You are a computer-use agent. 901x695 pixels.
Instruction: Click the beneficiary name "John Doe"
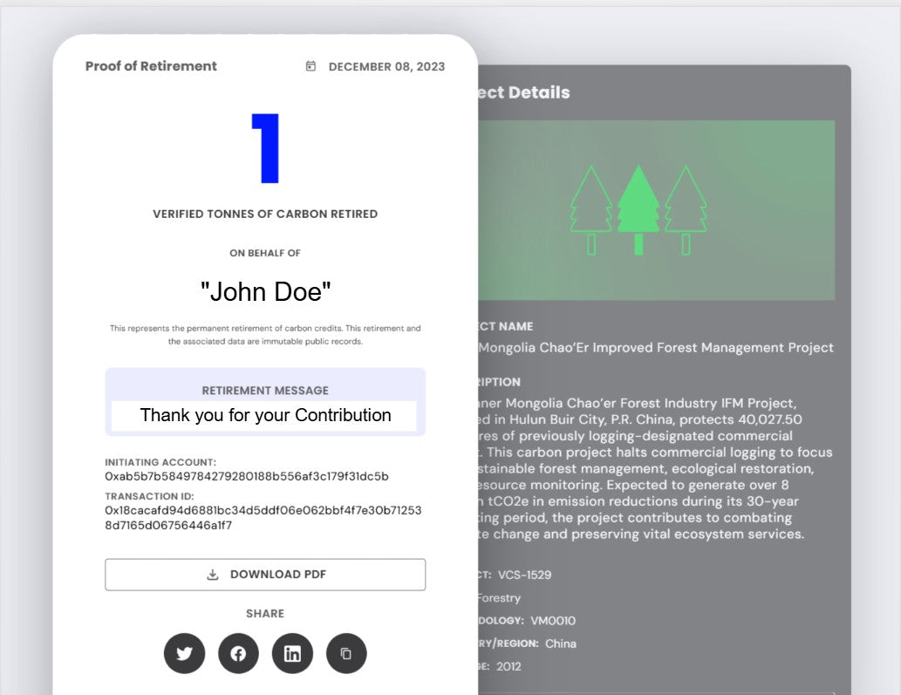coord(265,292)
